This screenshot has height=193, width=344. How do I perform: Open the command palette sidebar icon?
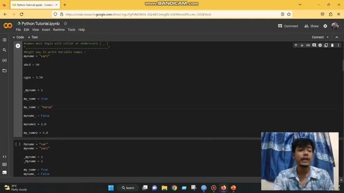pos(4,165)
